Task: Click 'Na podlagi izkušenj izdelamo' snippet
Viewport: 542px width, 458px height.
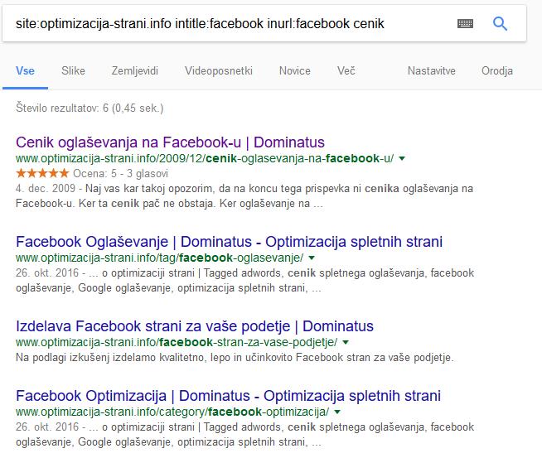Action: pos(235,358)
